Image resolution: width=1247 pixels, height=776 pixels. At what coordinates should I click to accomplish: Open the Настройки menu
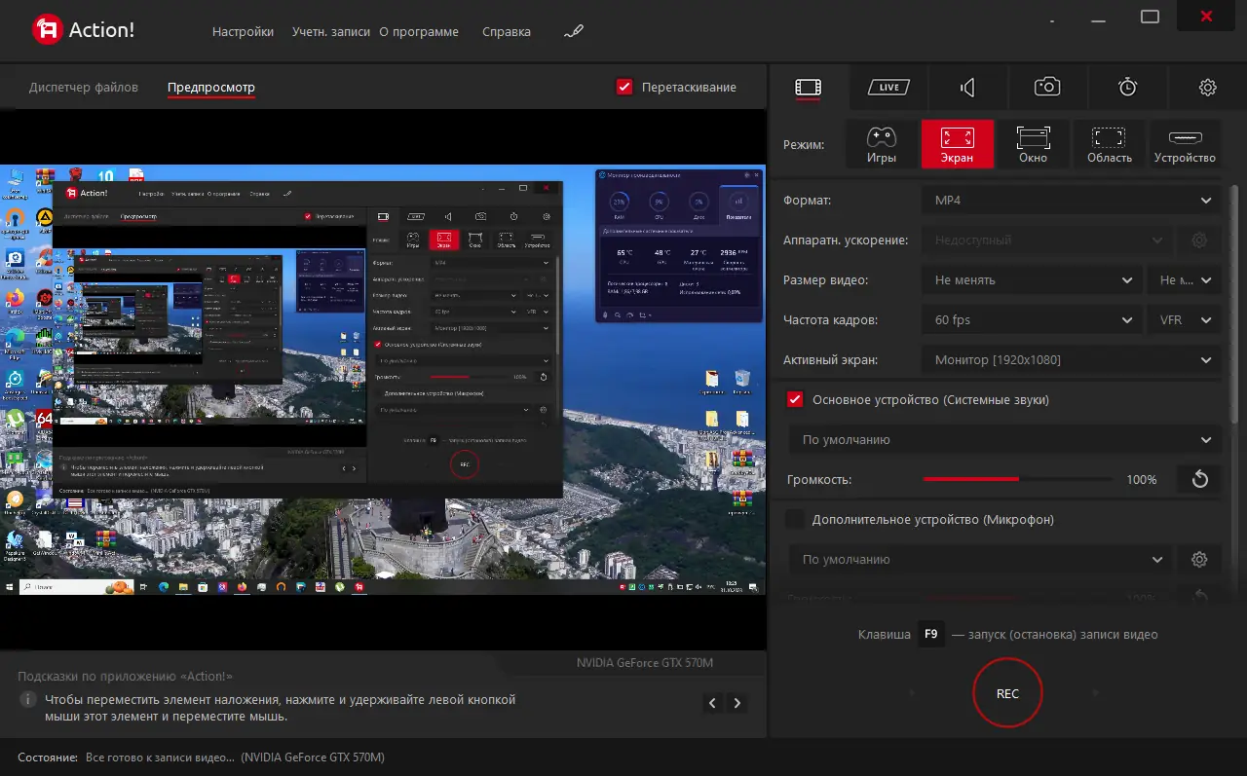(243, 31)
